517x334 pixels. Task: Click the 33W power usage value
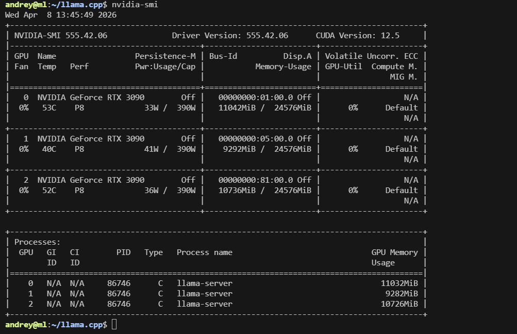152,108
